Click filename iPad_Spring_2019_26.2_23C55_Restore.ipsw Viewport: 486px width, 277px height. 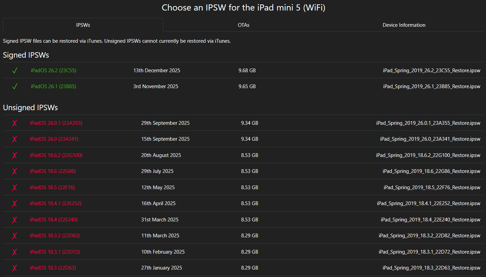[x=432, y=71]
